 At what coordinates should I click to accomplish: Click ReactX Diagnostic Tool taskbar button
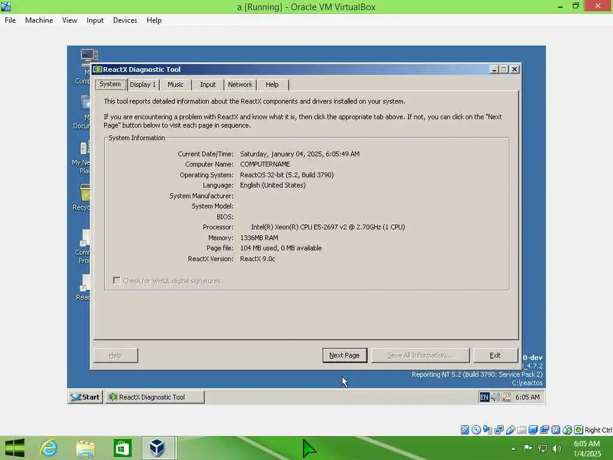(x=155, y=397)
